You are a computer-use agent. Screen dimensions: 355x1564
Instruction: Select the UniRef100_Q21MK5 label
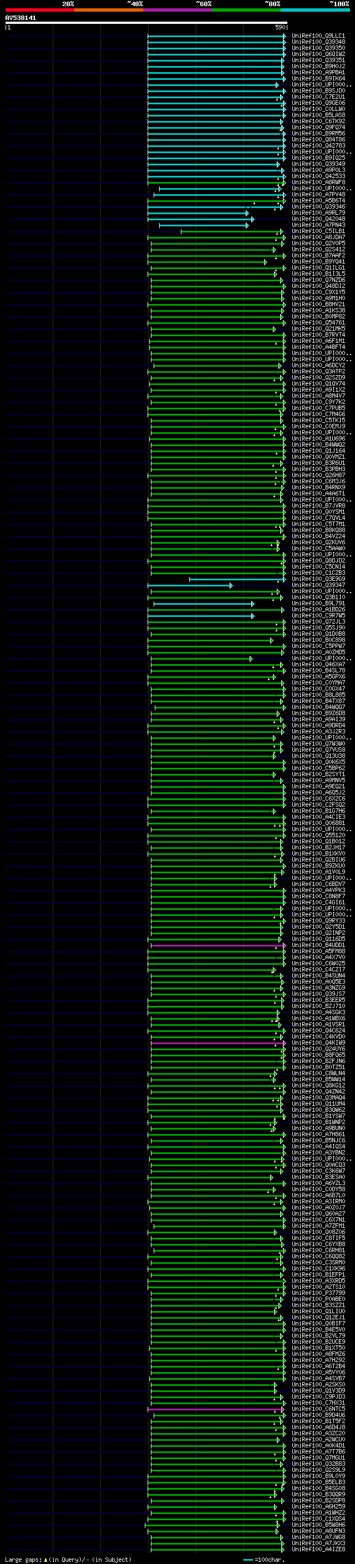pos(318,328)
